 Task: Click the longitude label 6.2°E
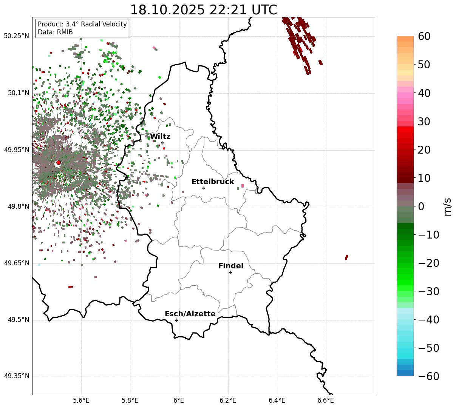pos(228,400)
